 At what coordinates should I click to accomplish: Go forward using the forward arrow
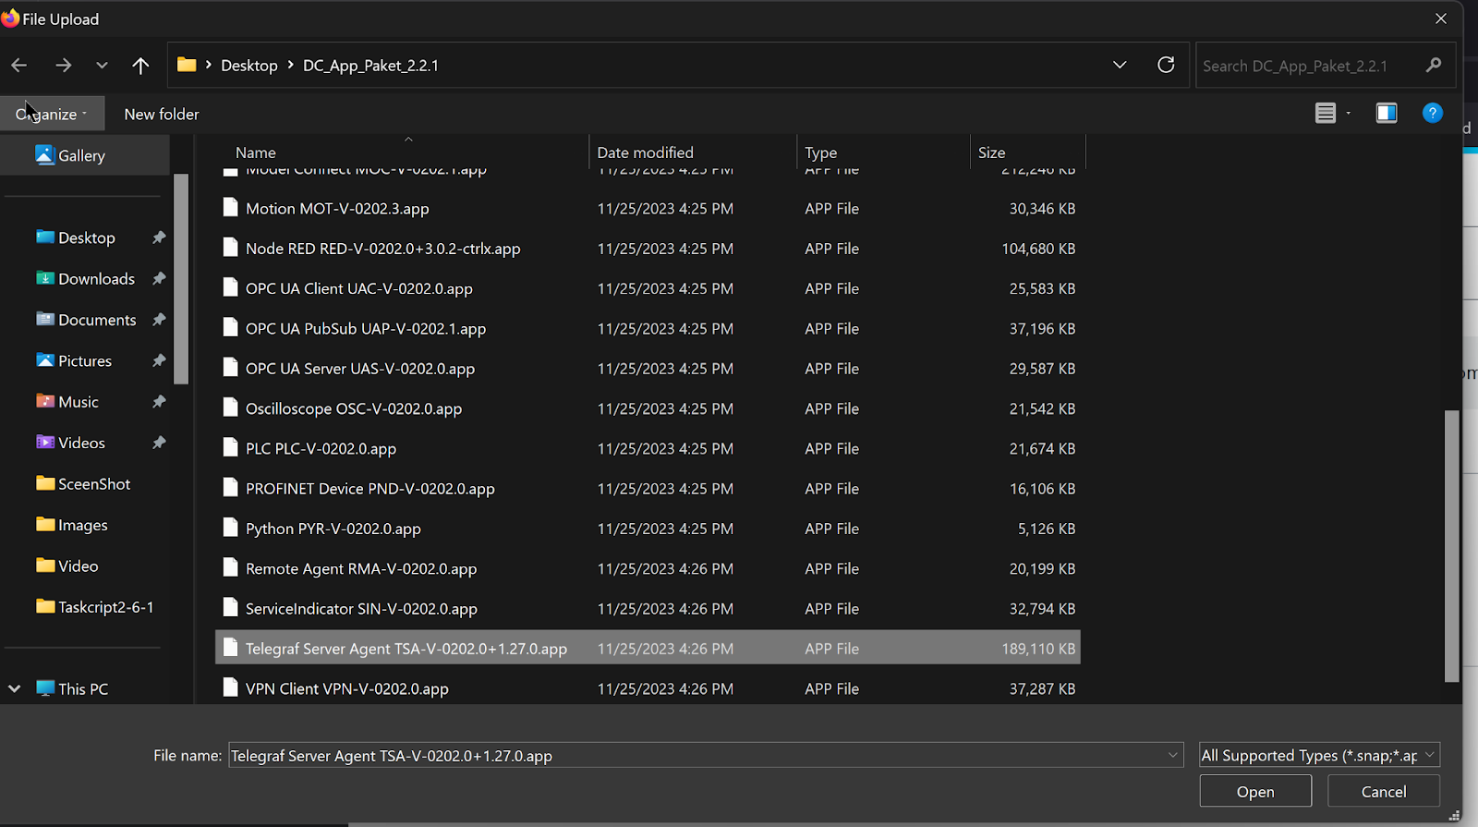coord(63,66)
